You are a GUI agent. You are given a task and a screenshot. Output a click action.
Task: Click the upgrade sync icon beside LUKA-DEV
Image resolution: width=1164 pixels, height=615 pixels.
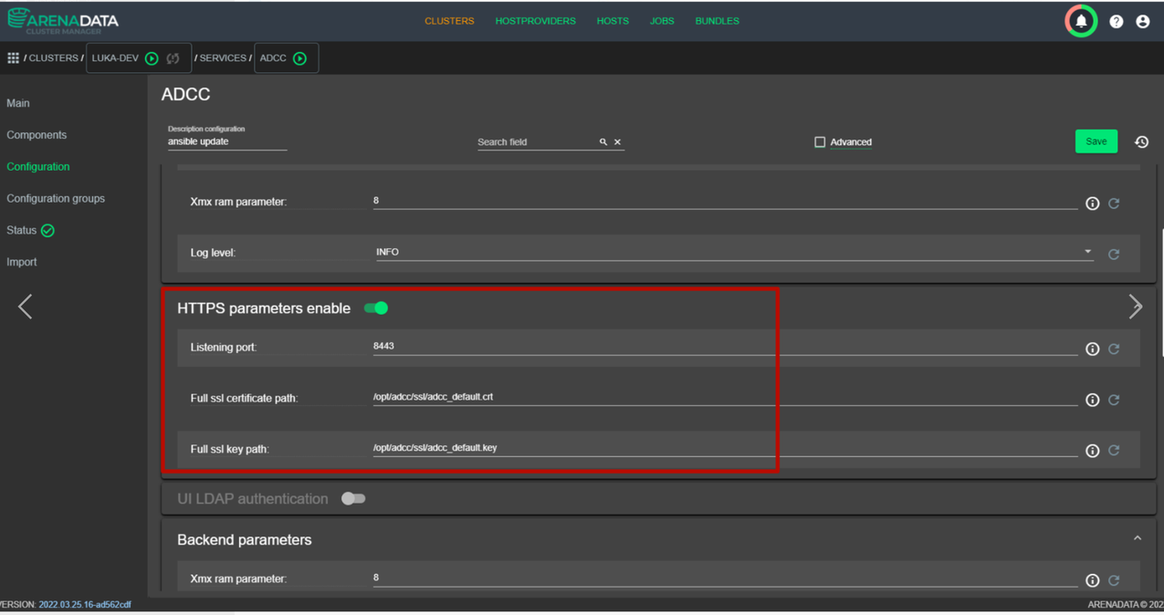[x=173, y=58]
